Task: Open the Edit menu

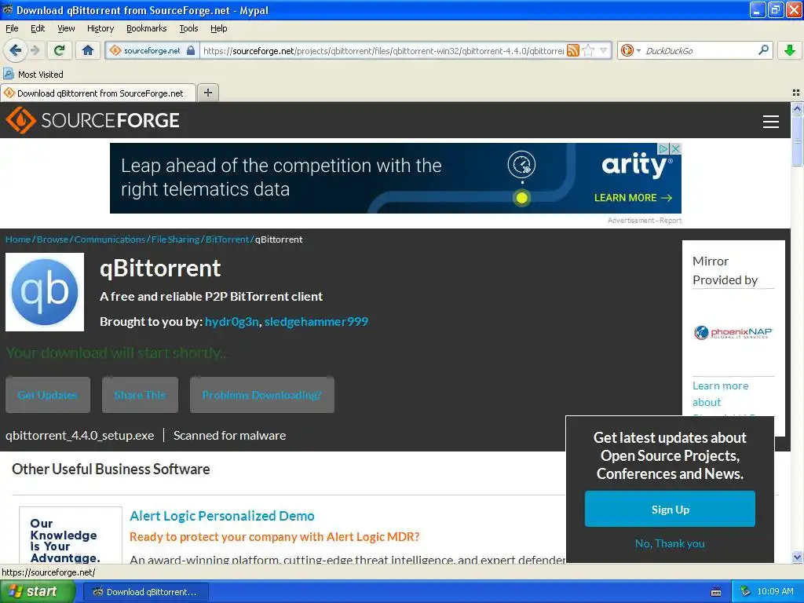Action: [38, 28]
